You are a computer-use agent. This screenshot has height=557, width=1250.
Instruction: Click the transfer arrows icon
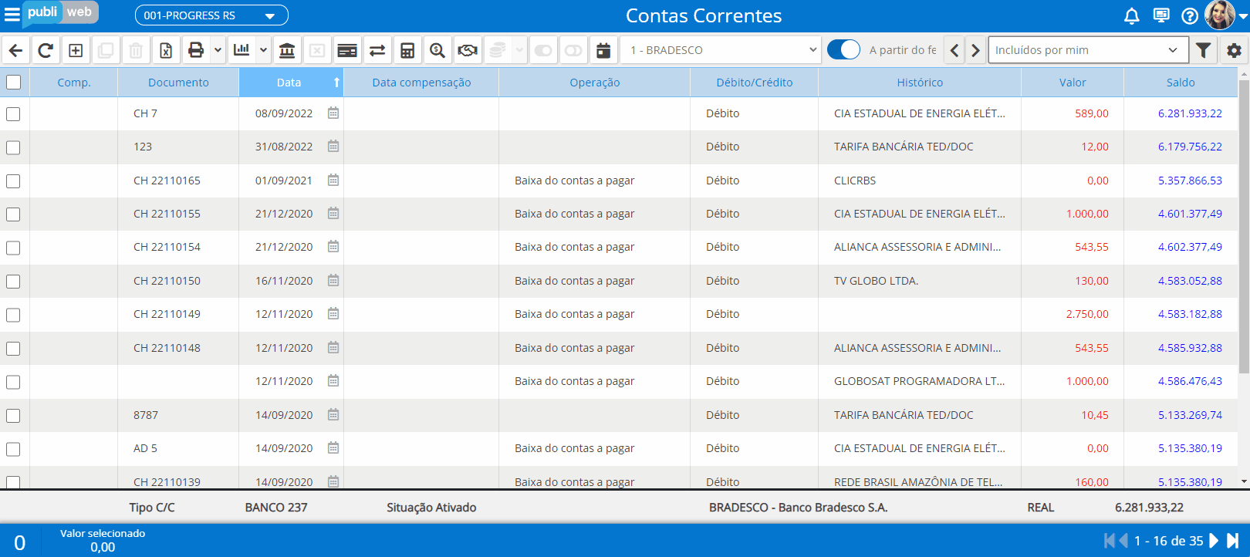point(377,50)
